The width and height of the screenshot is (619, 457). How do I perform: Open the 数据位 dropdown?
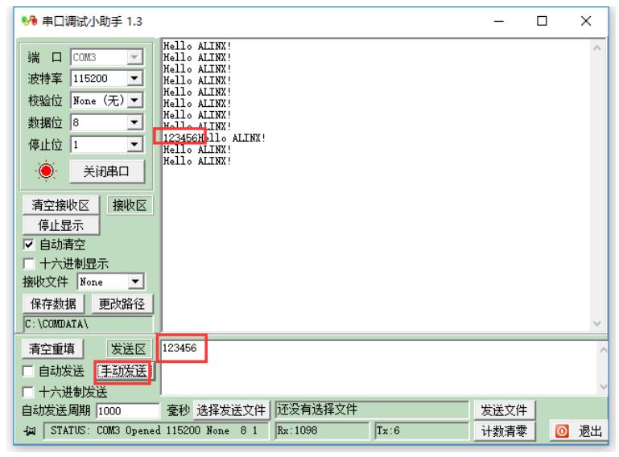click(134, 123)
